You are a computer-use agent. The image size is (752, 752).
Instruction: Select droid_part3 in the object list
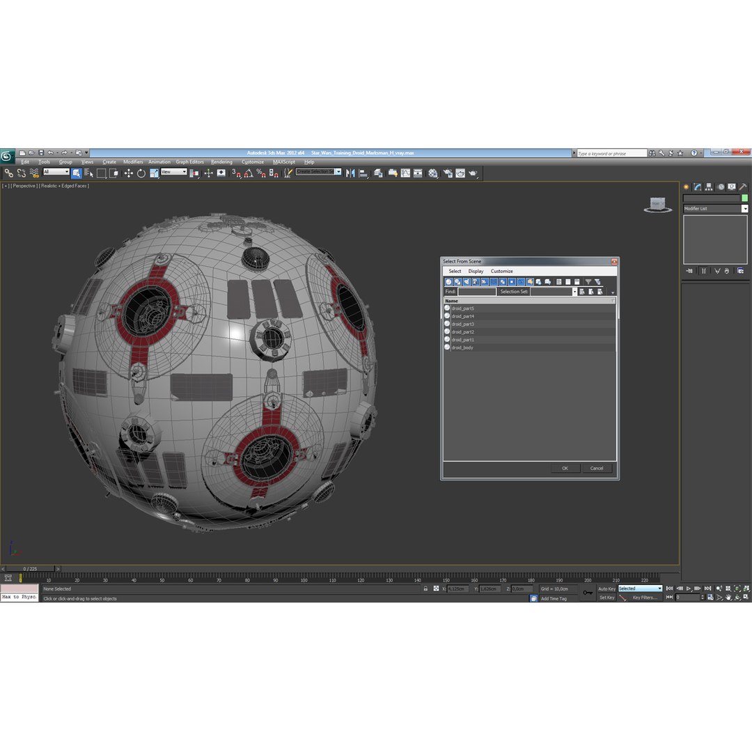tap(529, 324)
